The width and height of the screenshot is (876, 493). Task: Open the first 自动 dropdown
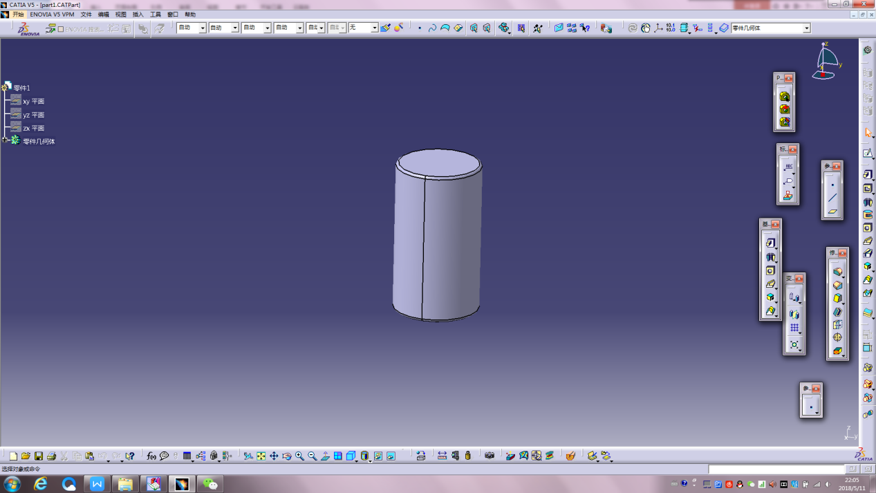pyautogui.click(x=203, y=28)
